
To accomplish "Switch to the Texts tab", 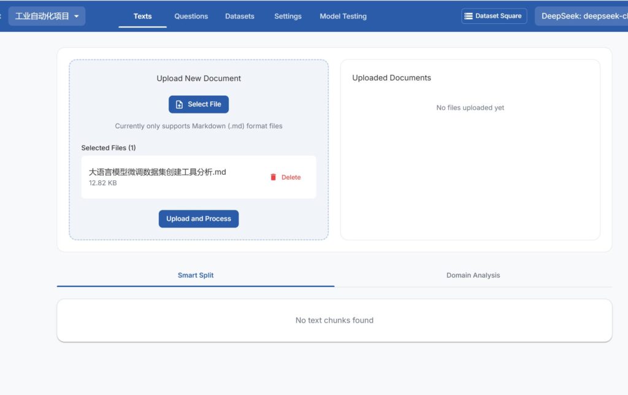I will coord(142,16).
